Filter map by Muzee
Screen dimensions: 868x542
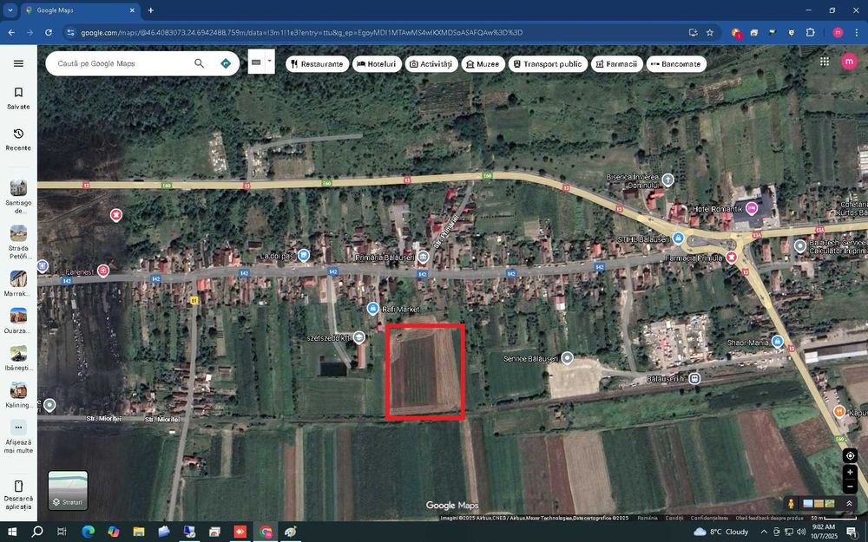(483, 64)
